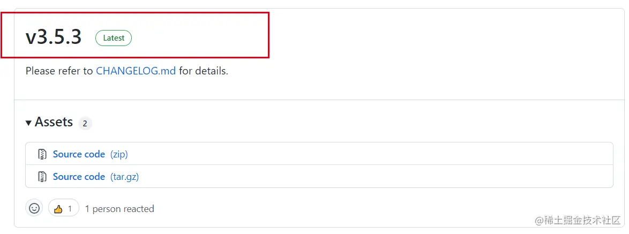Click the zip archive file icon
The image size is (629, 234).
(x=42, y=154)
